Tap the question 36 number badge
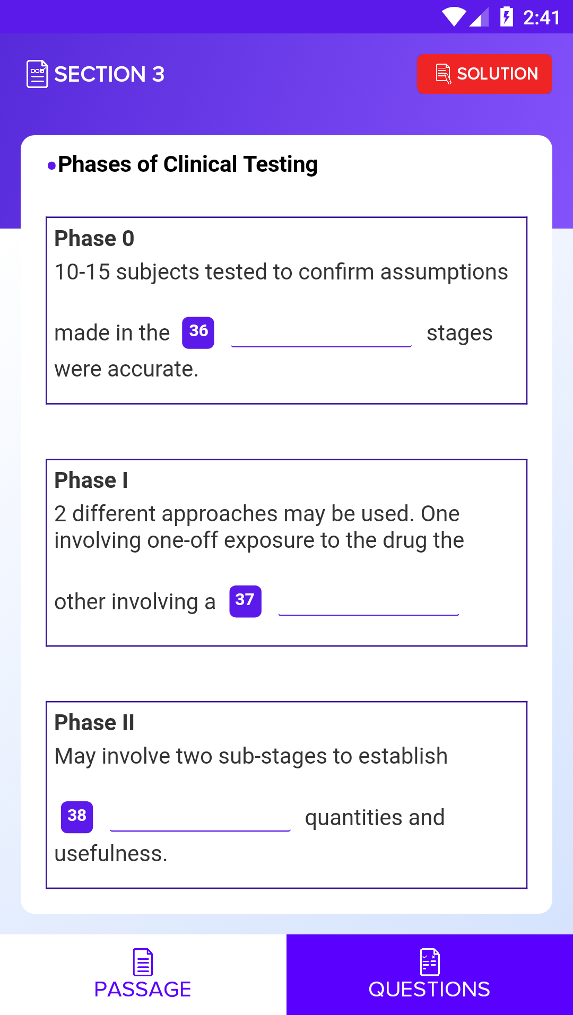 (x=198, y=332)
